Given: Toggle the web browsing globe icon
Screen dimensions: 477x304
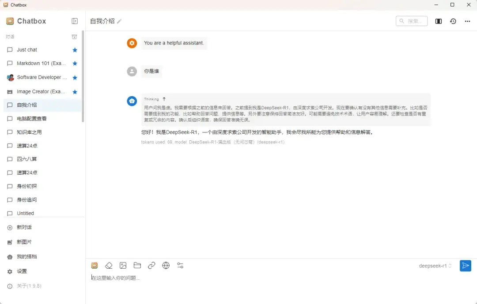Looking at the screenshot, I should click(166, 265).
